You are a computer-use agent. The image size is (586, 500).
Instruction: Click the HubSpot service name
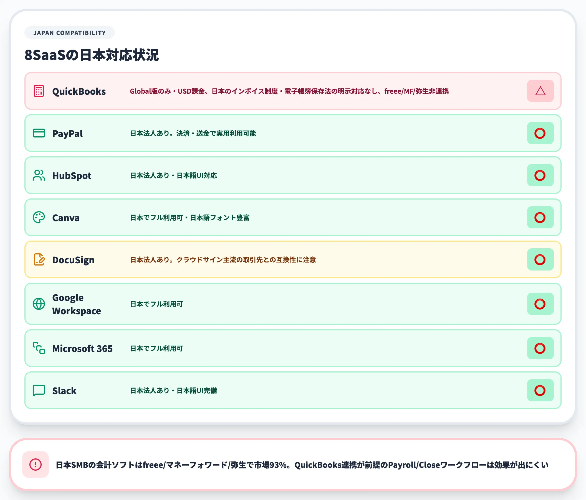click(72, 176)
